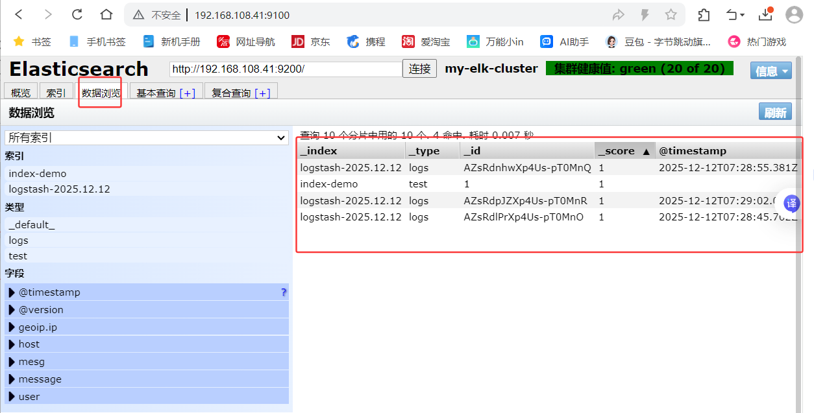The width and height of the screenshot is (814, 413).
Task: Click the insecure site warning icon
Action: [138, 15]
